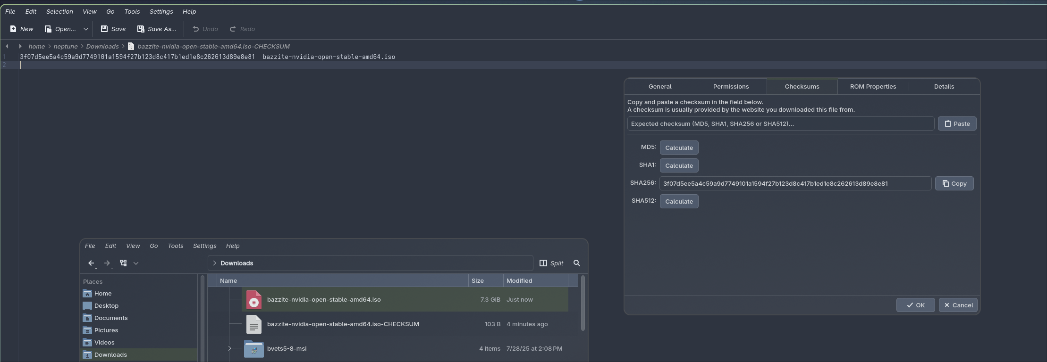Select the bvets5-8-msi folder
This screenshot has width=1047, height=362.
click(287, 348)
